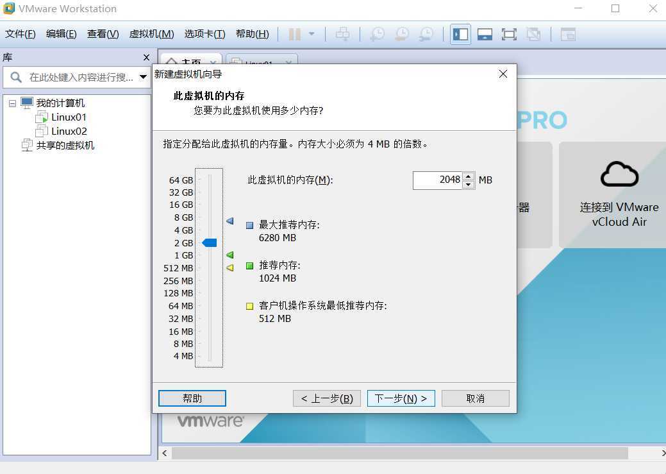Click the yellow swatch beside 客户机操作系统最低推荐内存
This screenshot has height=474, width=666.
click(250, 306)
